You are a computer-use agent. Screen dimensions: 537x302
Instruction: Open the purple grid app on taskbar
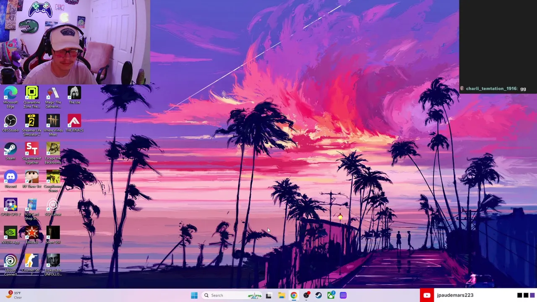(343, 295)
